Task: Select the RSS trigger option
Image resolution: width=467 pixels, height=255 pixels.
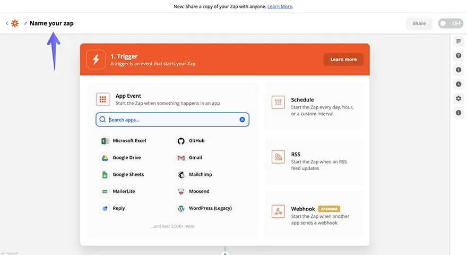Action: (314, 161)
